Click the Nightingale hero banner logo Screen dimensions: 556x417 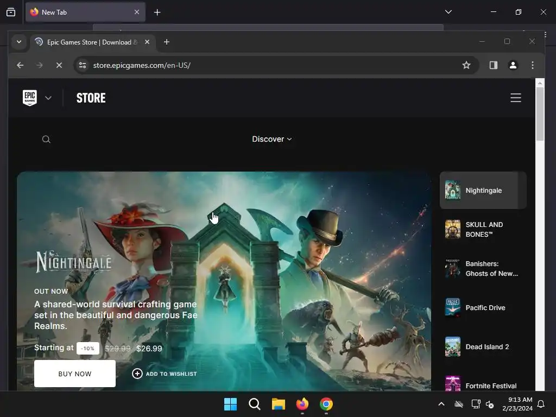tap(74, 262)
